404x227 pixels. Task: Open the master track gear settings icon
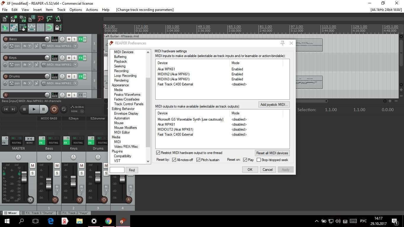tap(30, 200)
